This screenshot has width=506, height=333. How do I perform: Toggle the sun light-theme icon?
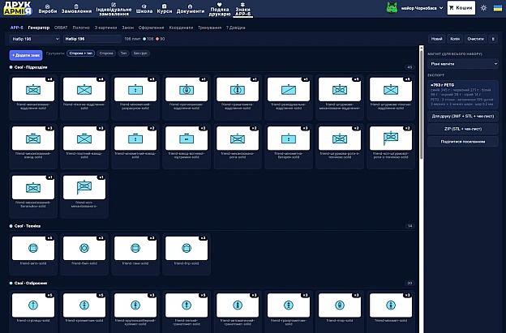point(483,8)
